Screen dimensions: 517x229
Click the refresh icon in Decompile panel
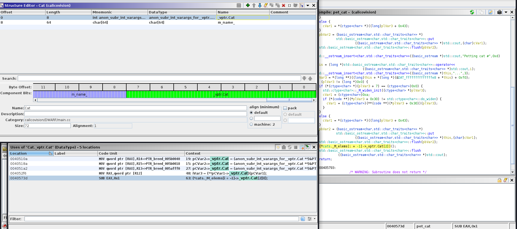(x=472, y=12)
